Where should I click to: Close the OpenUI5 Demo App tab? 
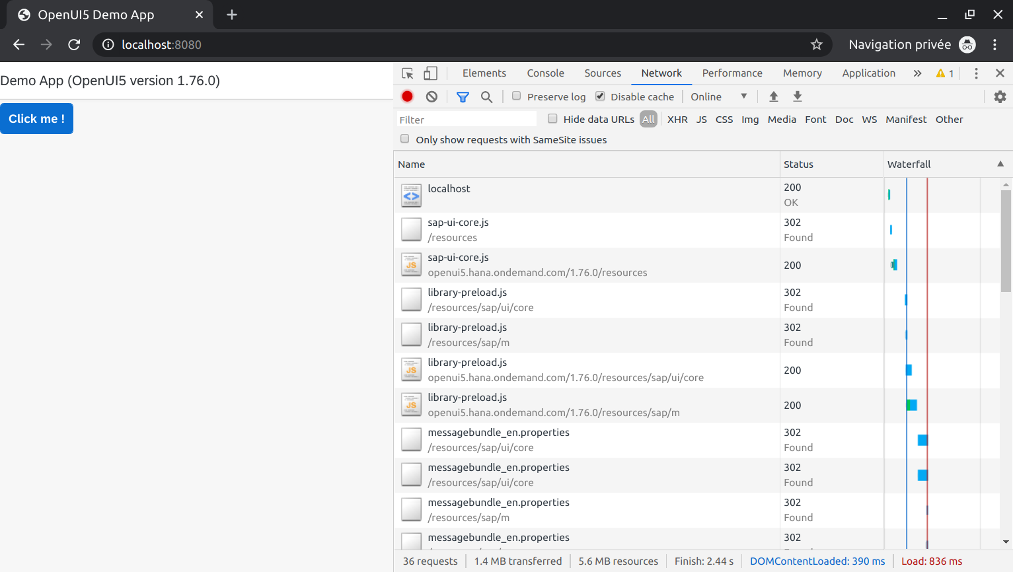[199, 15]
